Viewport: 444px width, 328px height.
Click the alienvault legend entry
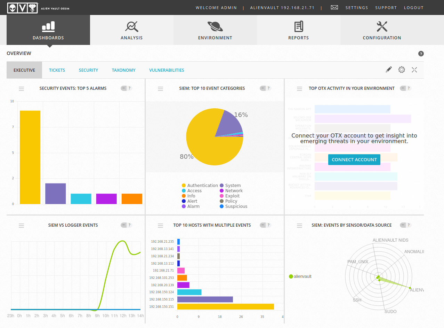[x=300, y=276]
